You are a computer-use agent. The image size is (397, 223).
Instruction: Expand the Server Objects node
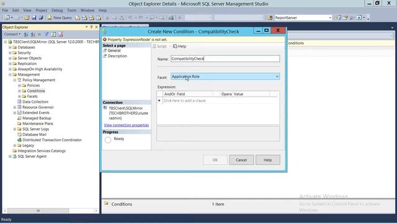[x=10, y=58]
